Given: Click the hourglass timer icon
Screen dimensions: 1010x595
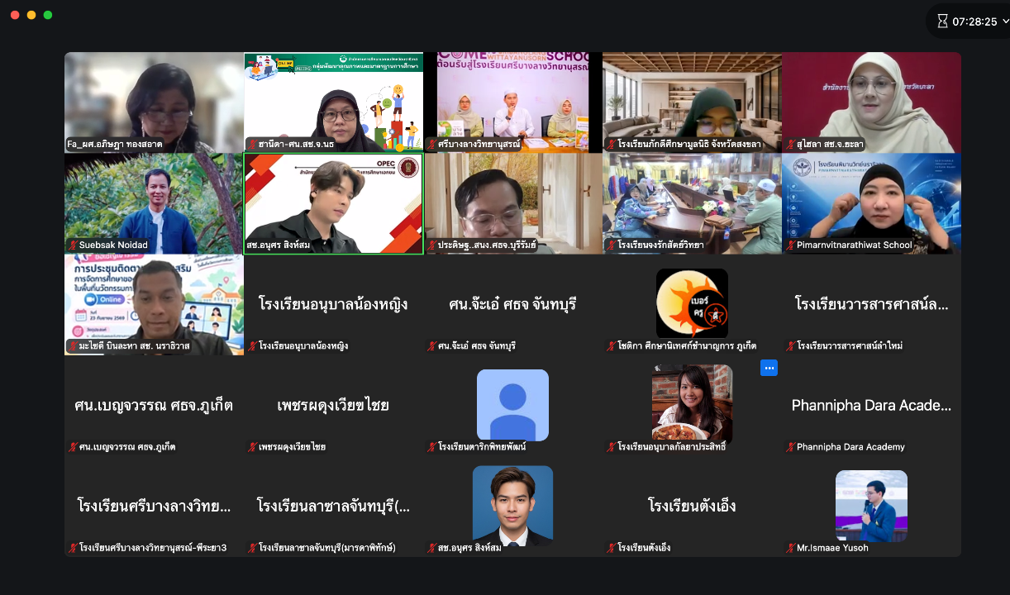Looking at the screenshot, I should click(x=941, y=21).
